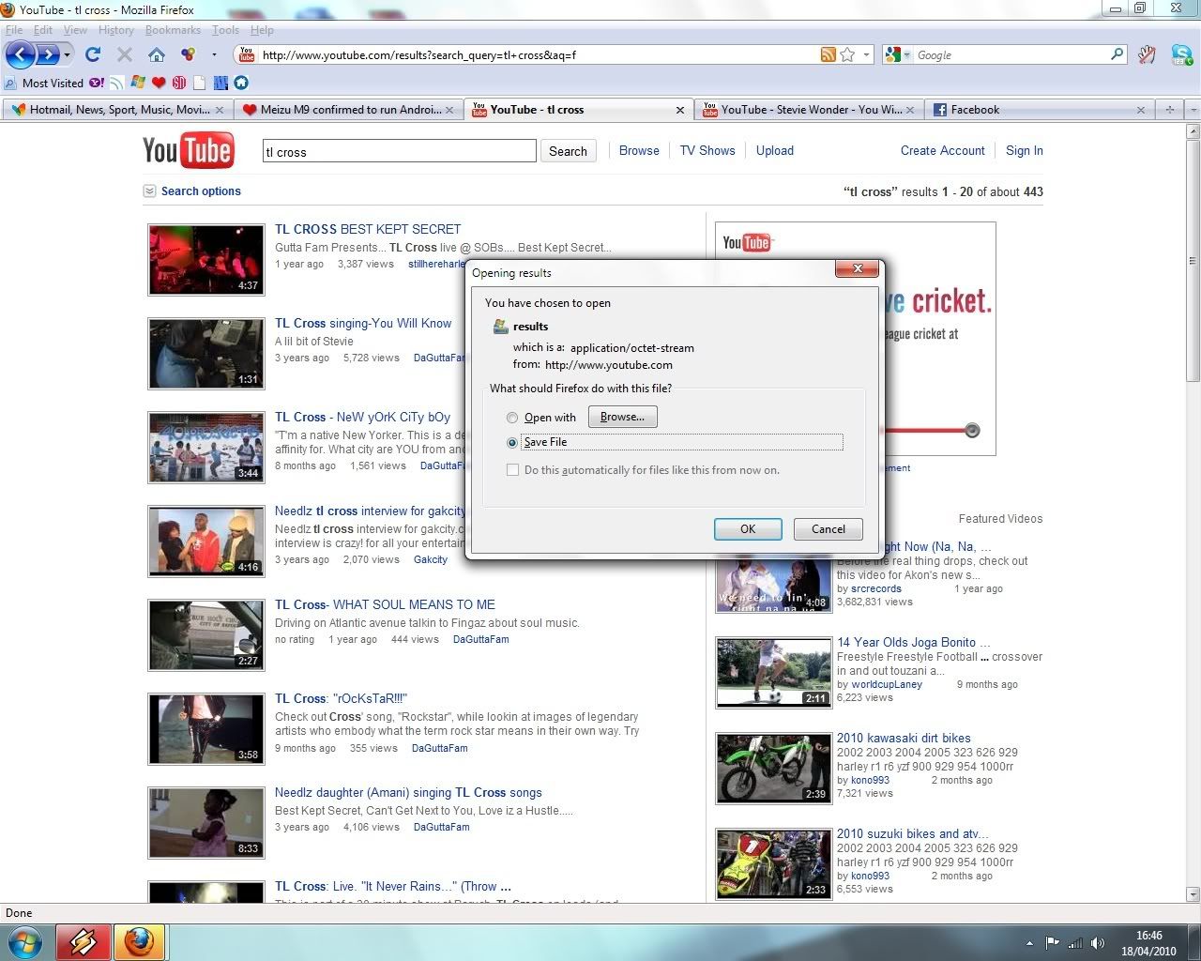
Task: Click Browse button in the dialog
Action: pyautogui.click(x=622, y=417)
